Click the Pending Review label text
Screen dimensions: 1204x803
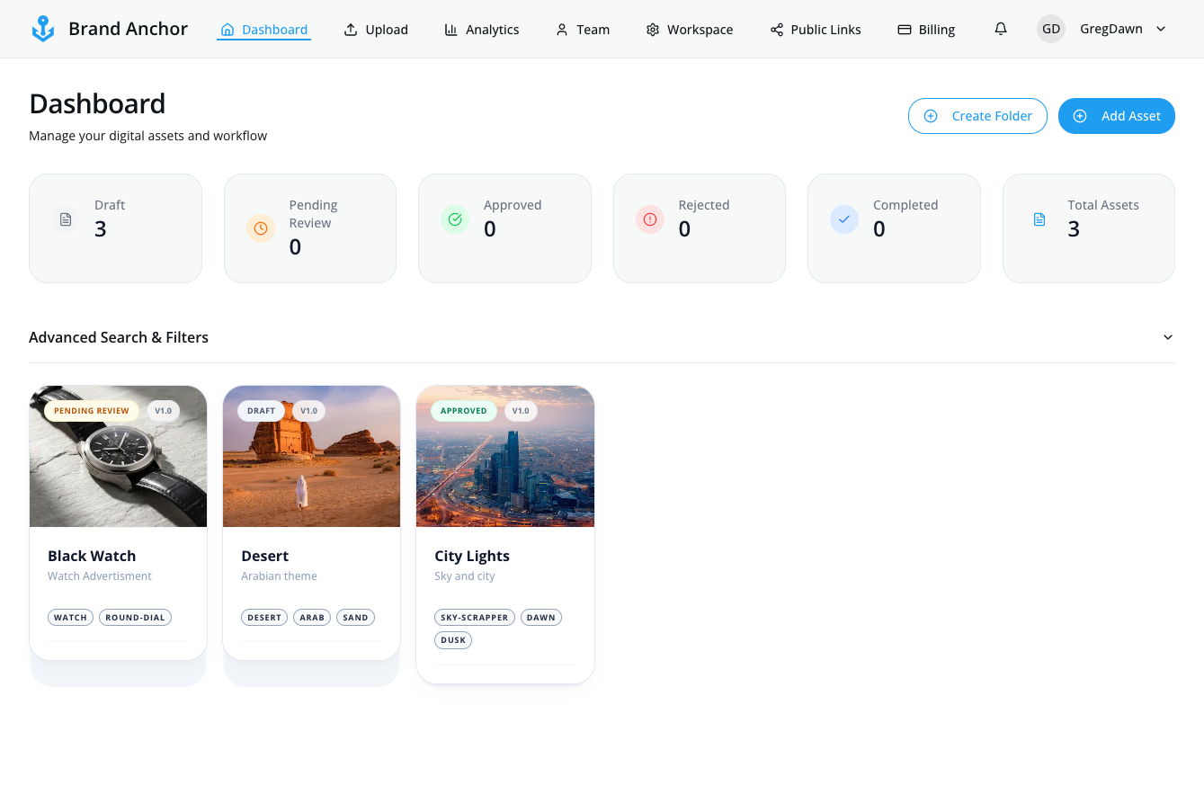pos(313,214)
